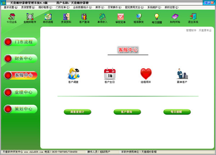The height and width of the screenshot is (155, 216).
Task: Click the 每日提醒 lightbulb icon
Action: point(157,17)
